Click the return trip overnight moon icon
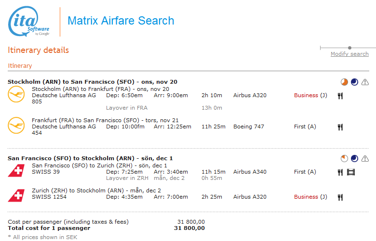 (355, 158)
